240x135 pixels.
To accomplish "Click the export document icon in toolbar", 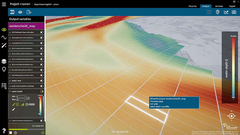I will pyautogui.click(x=28, y=12).
